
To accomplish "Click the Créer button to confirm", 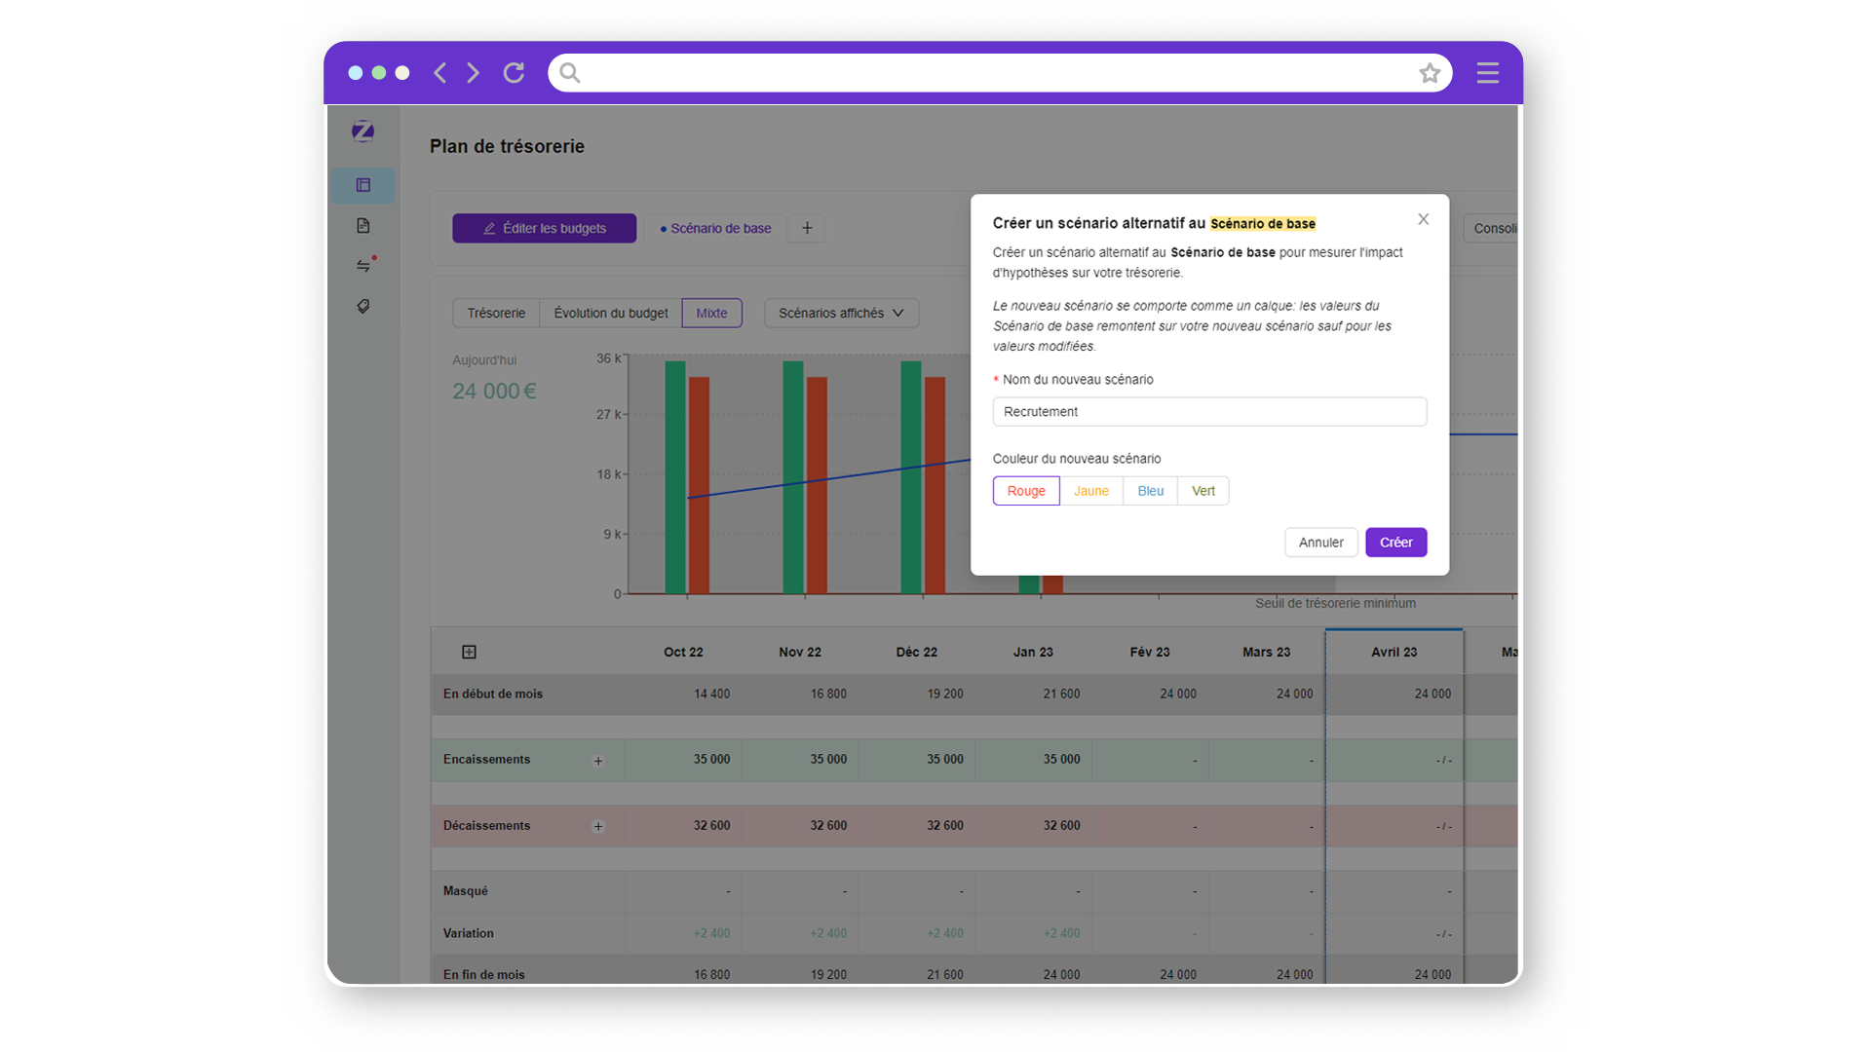I will click(1395, 543).
